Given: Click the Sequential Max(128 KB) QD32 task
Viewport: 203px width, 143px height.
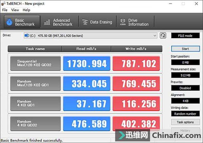Looking at the screenshot, I should [36, 64].
